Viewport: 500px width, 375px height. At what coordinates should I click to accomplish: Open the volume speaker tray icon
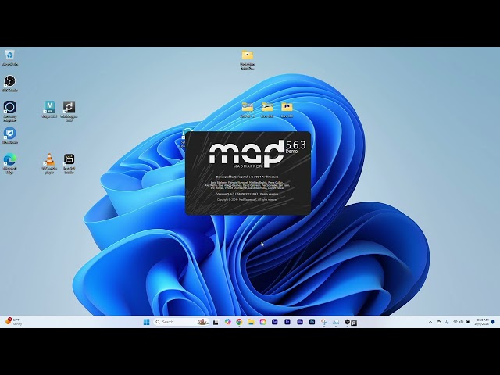point(462,322)
